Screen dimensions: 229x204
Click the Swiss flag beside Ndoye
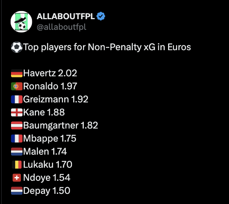[17, 177]
